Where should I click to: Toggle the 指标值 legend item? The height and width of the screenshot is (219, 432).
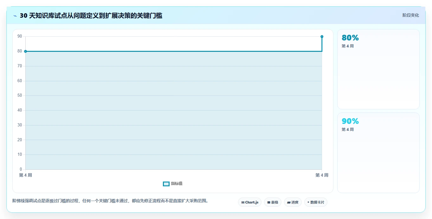[173, 184]
